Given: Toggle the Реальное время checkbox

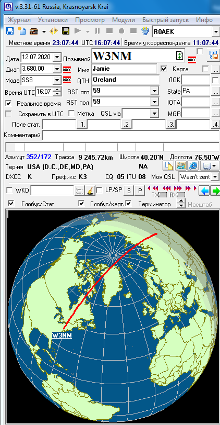Looking at the screenshot, I should [x=9, y=103].
